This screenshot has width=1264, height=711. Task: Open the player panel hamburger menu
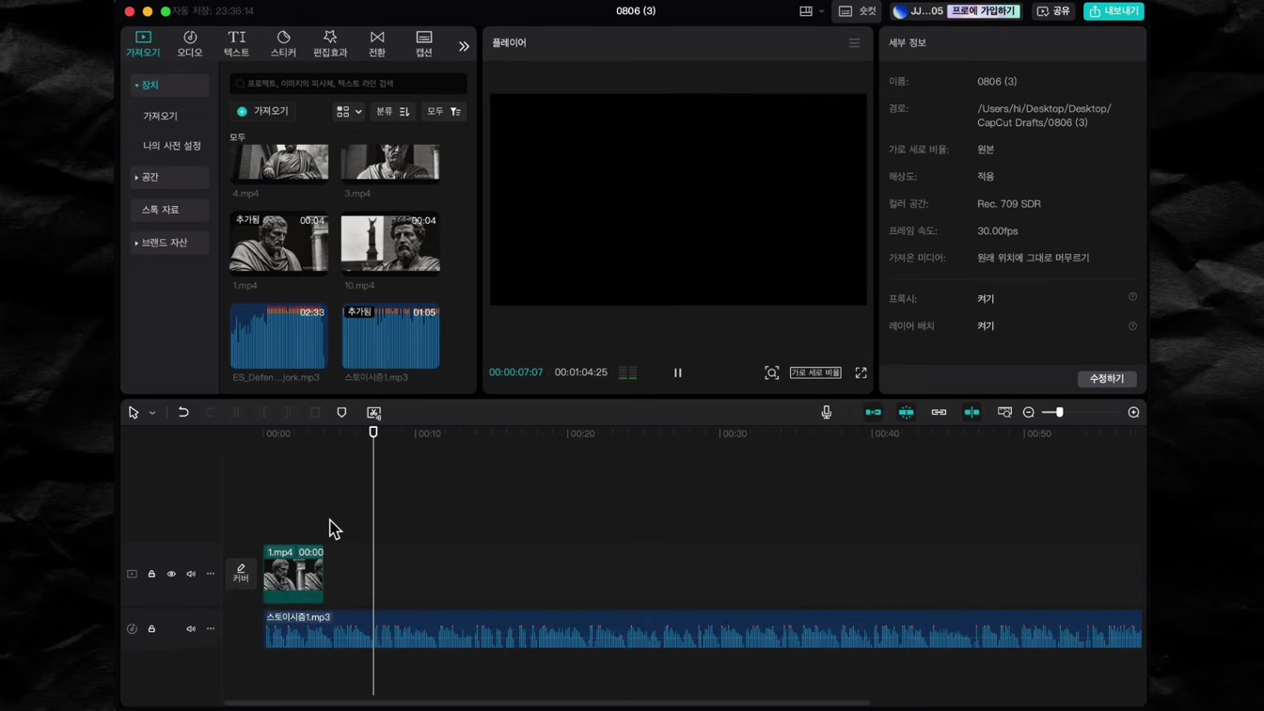854,43
